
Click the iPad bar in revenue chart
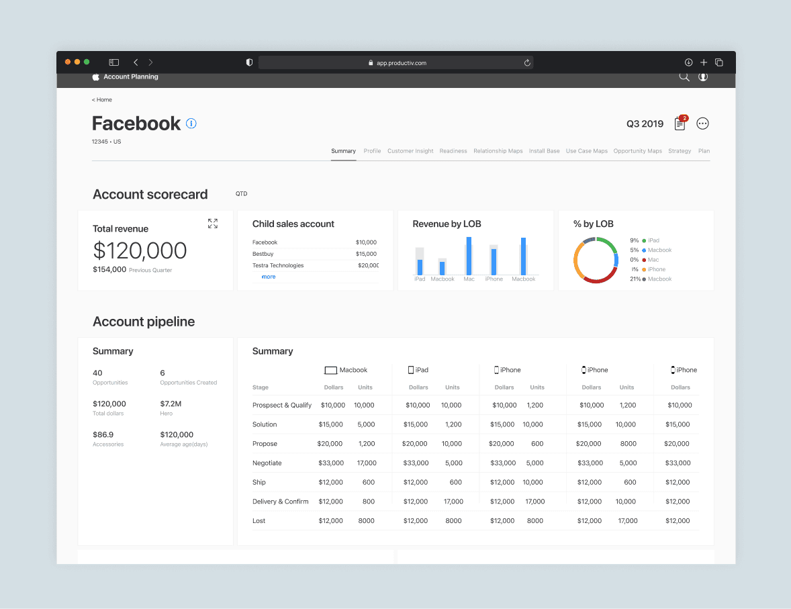[420, 267]
